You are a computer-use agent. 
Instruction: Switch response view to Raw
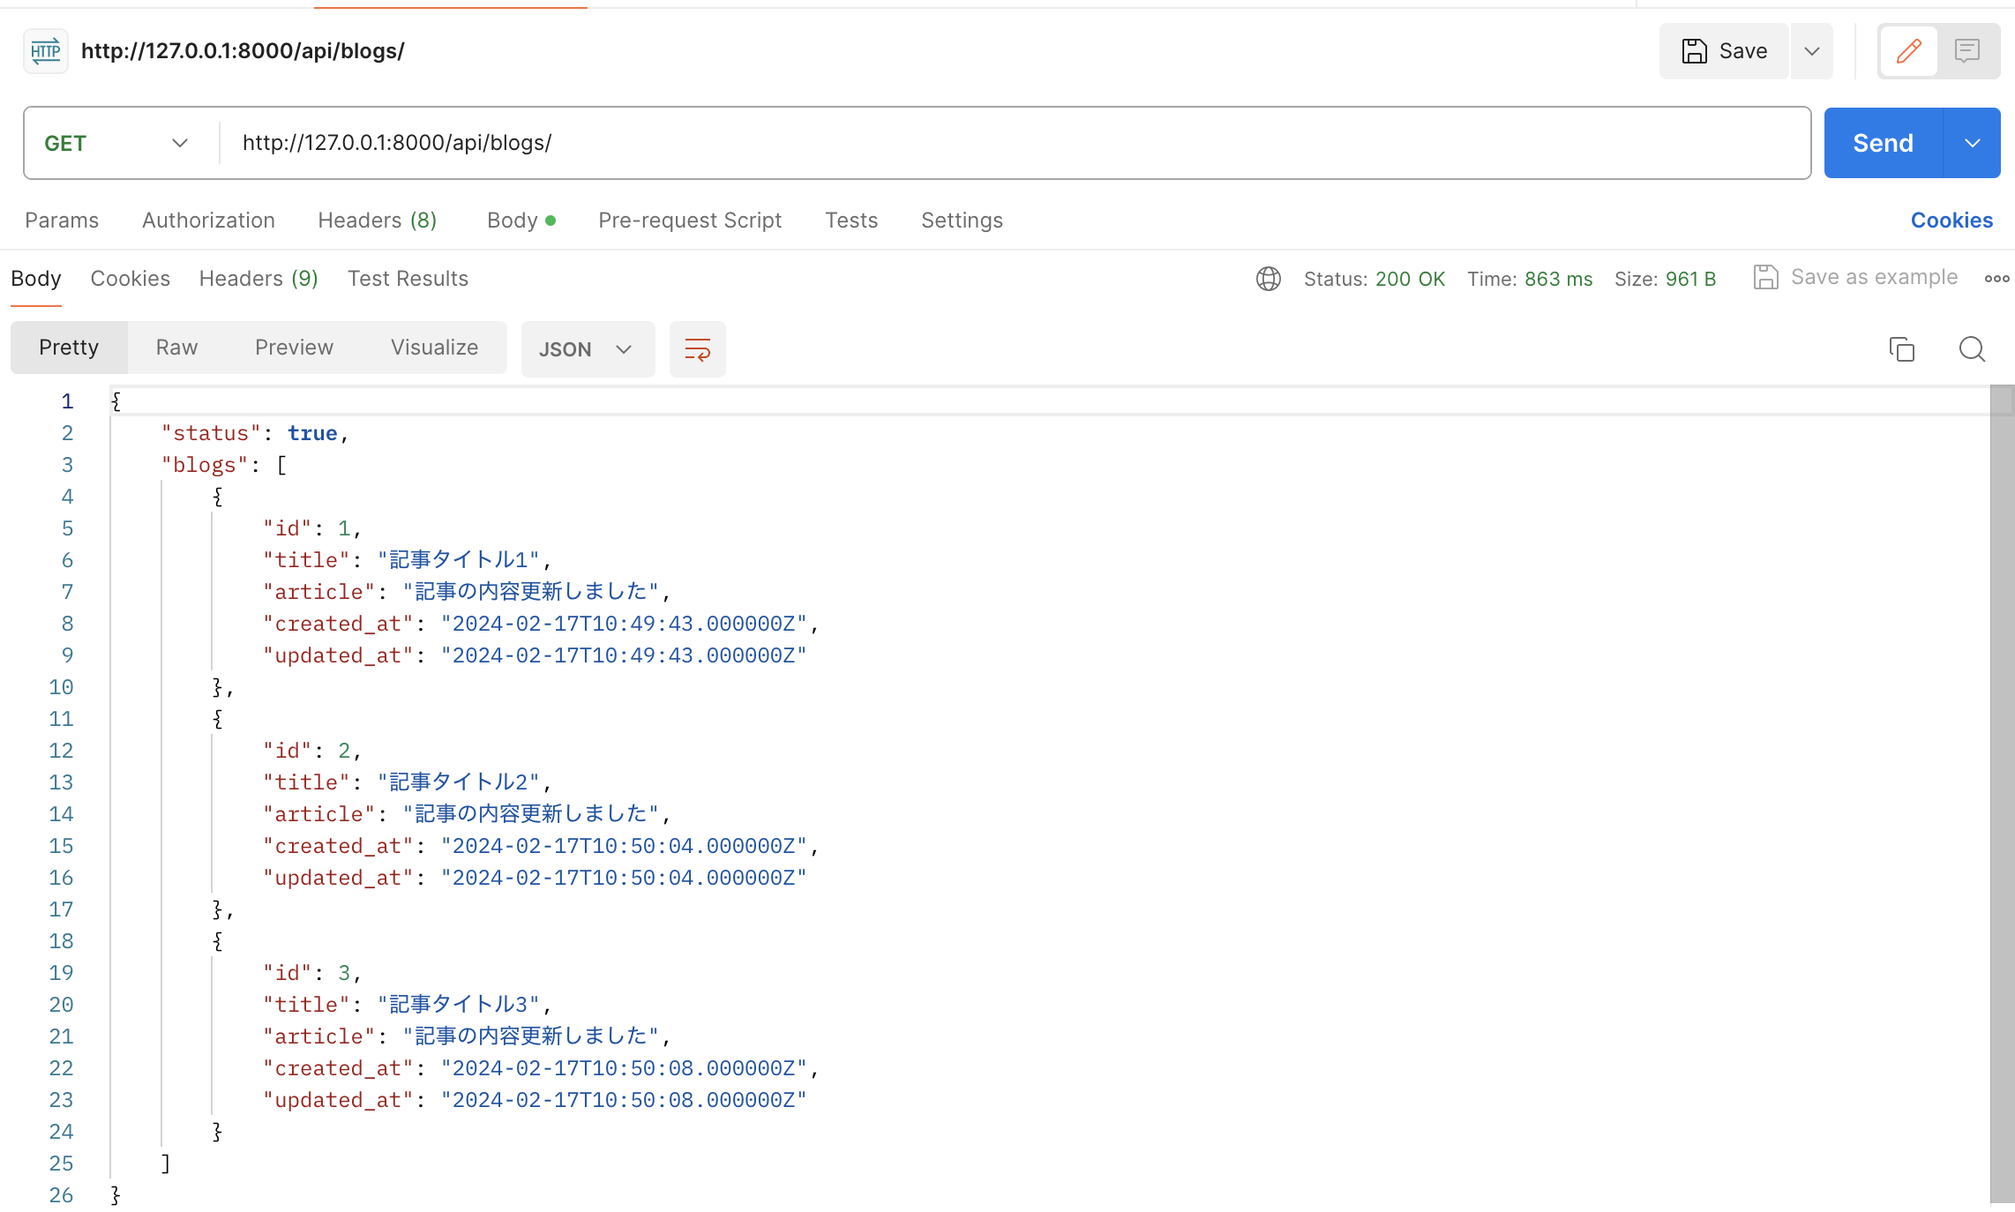(x=176, y=347)
